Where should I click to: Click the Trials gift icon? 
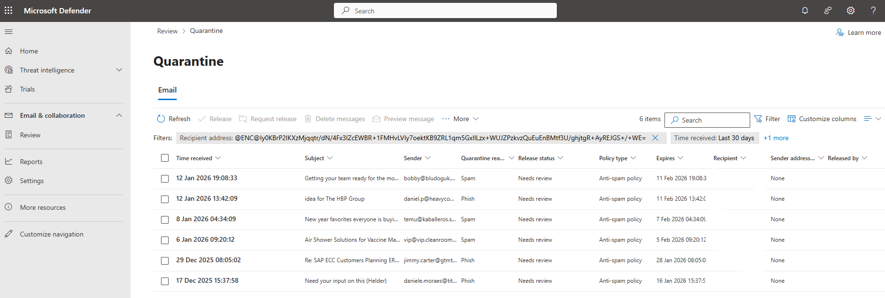[x=9, y=89]
